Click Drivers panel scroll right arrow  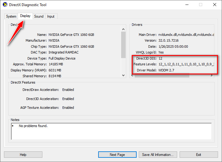point(212,75)
